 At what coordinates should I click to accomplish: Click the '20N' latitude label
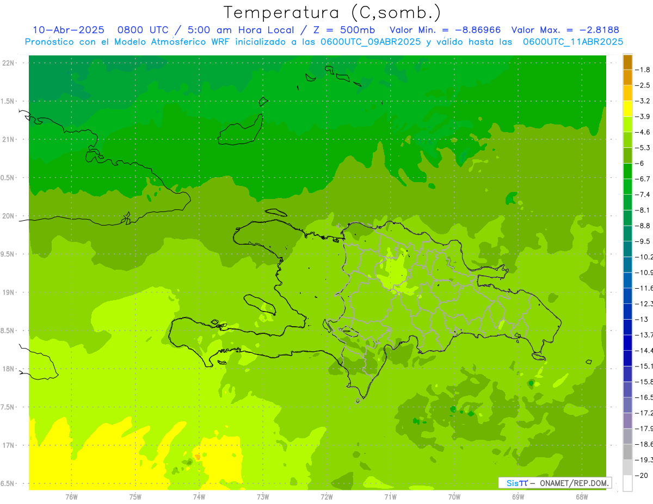9,216
